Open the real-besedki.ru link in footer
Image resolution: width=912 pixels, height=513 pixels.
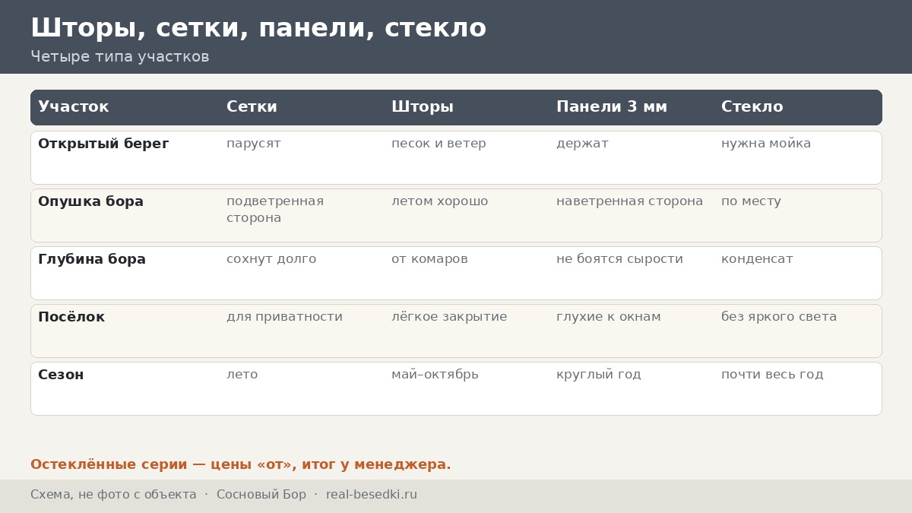372,495
